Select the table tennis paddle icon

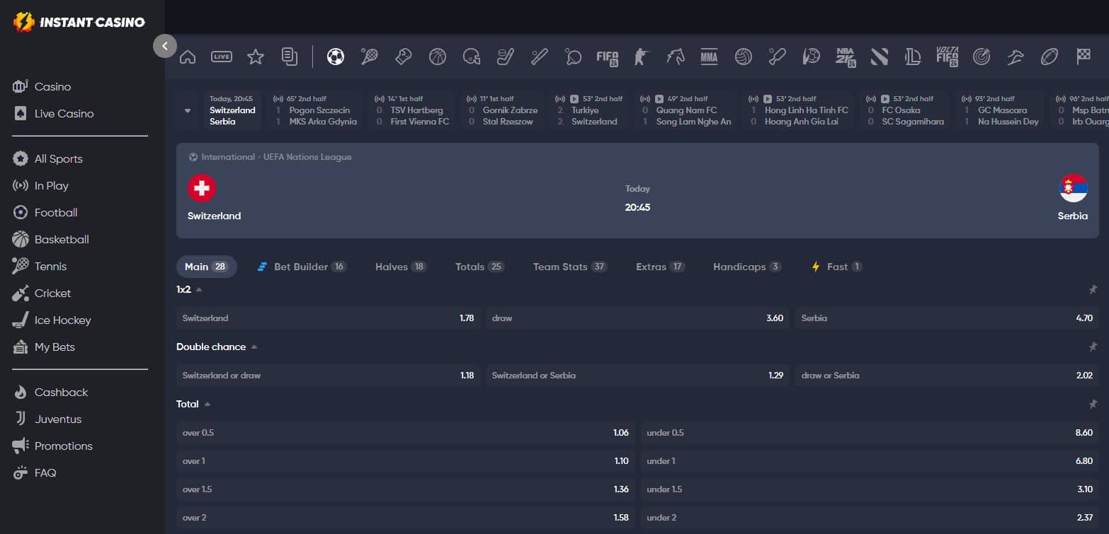pos(573,57)
